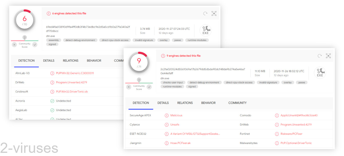This screenshot has width=344, height=156.
Task: Click 'assembly' tag in 6-engine report
Action: coord(54,40)
